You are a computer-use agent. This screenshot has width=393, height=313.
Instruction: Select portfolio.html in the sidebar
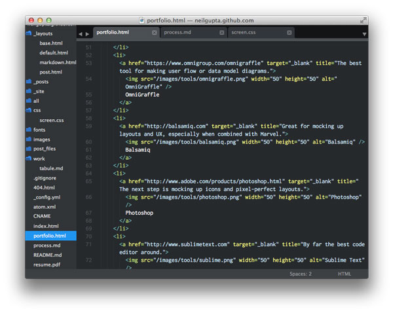[x=50, y=236]
